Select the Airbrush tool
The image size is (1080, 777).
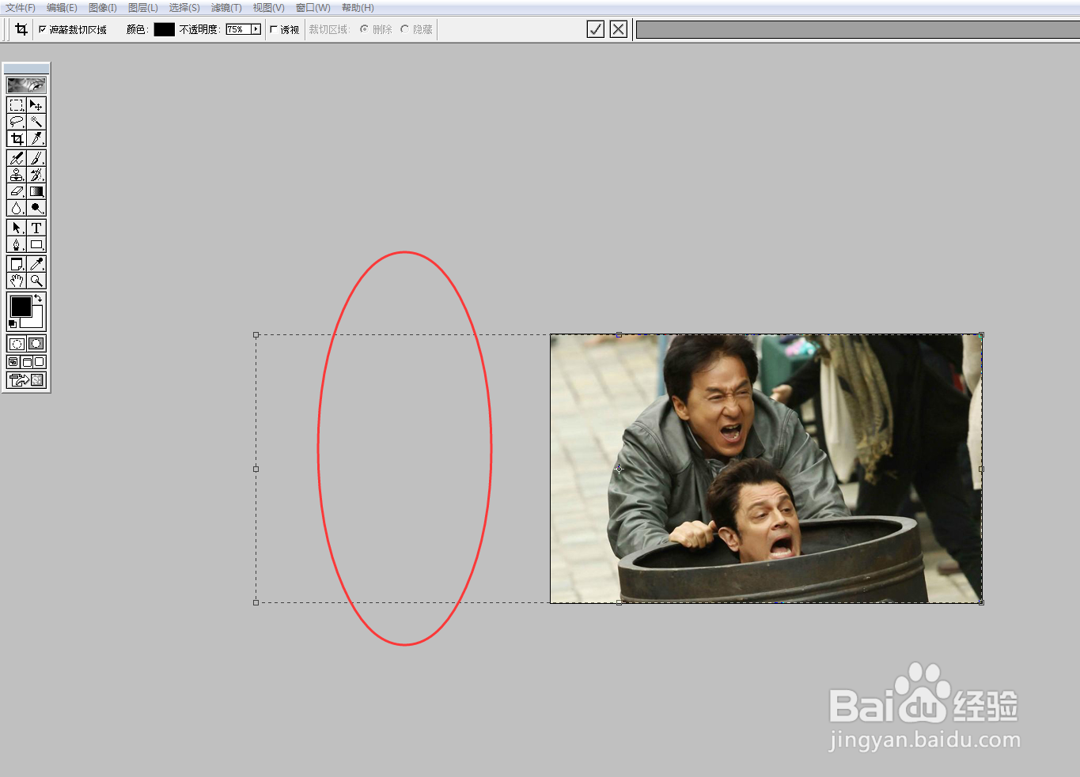17,158
